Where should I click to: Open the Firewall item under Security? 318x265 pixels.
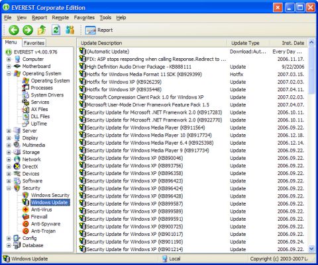pos(39,217)
